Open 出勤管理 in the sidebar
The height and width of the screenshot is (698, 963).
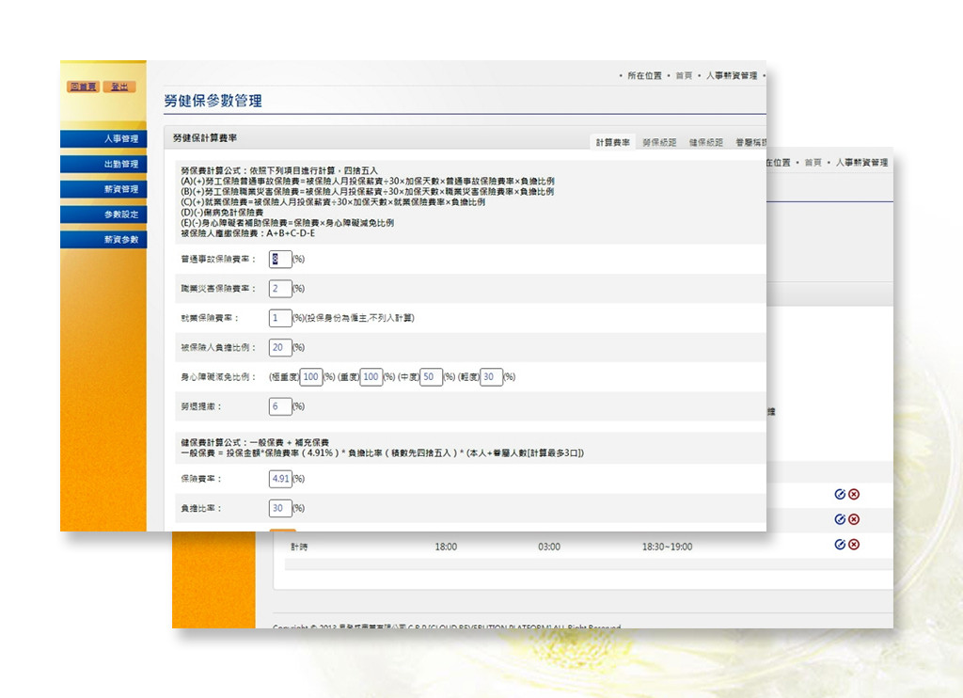(103, 165)
